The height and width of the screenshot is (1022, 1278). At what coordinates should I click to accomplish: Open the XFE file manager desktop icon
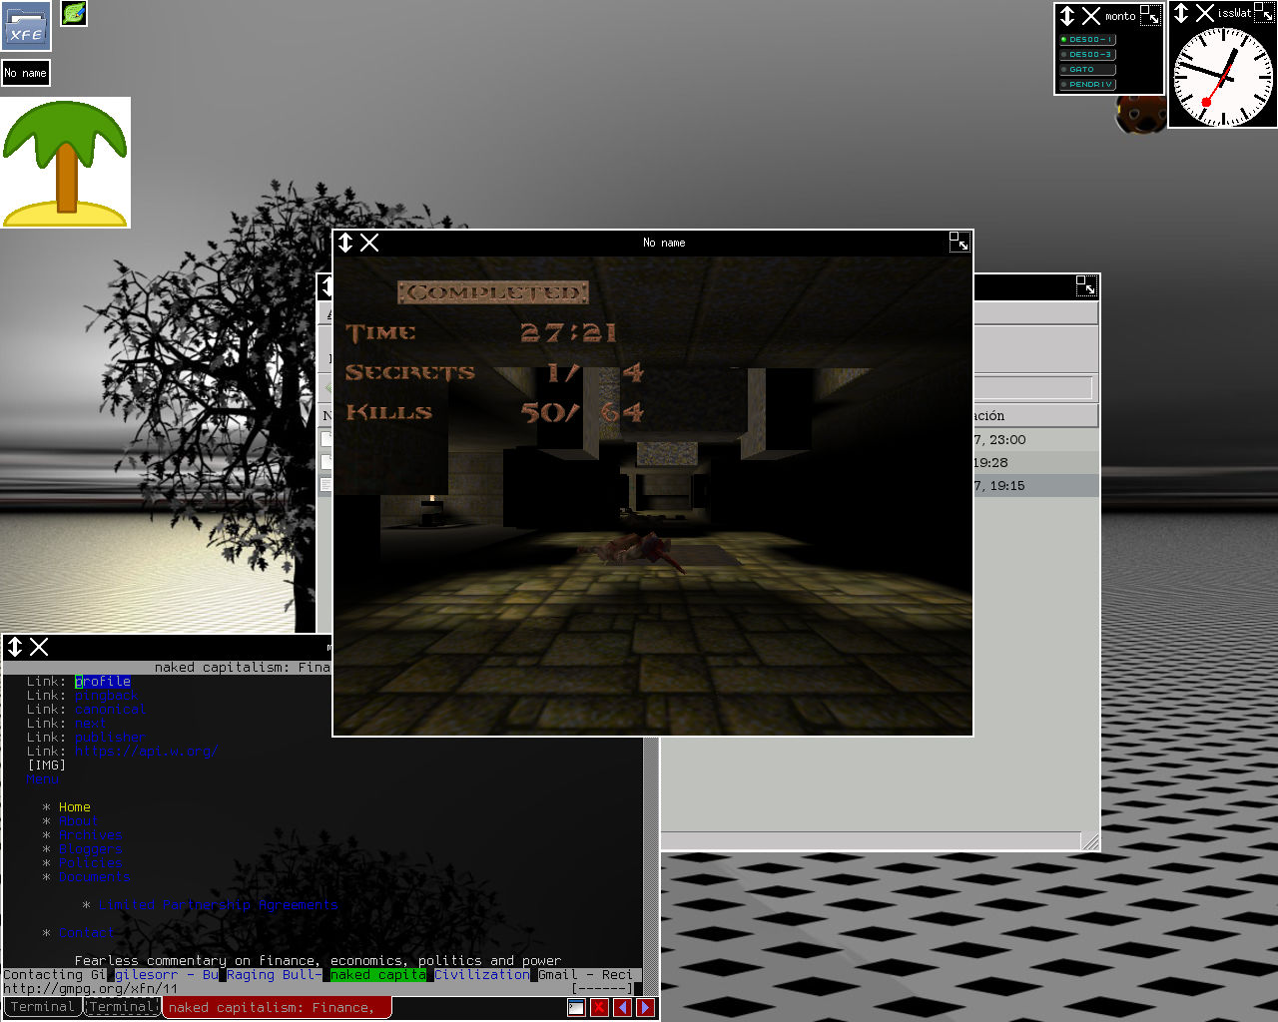26,26
